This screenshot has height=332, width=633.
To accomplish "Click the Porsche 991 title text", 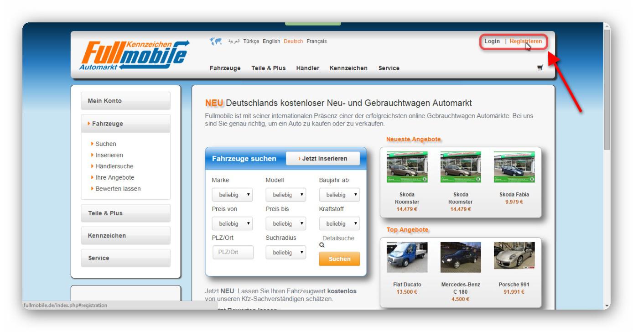I will pos(514,285).
